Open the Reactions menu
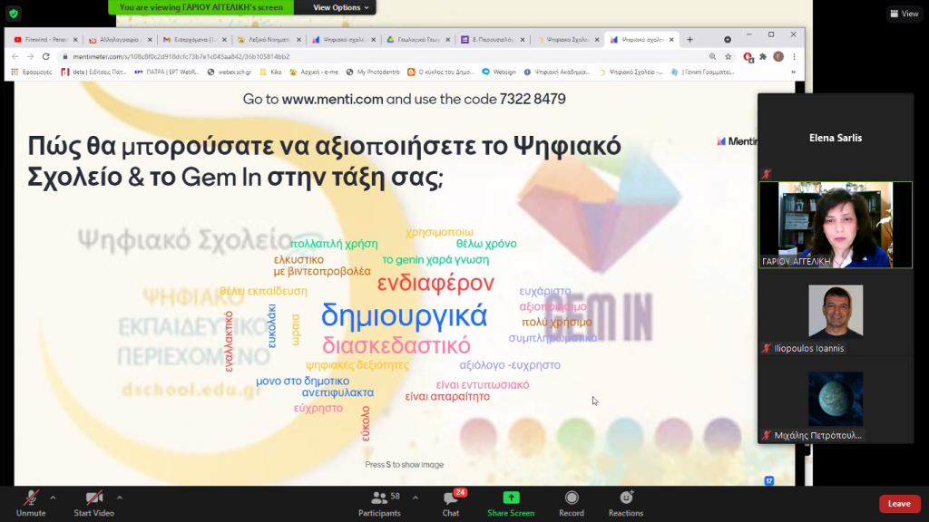 tap(626, 503)
